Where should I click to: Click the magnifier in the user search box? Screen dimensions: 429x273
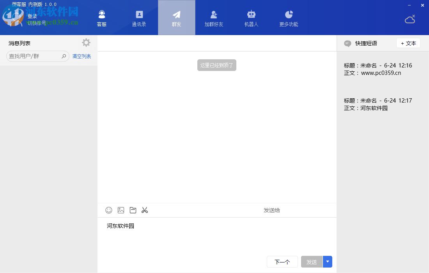tap(64, 56)
